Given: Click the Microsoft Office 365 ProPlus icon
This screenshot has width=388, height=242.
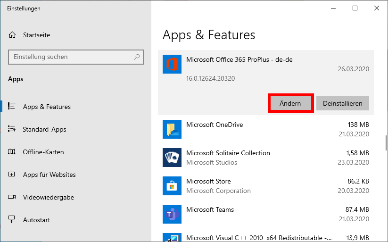Looking at the screenshot, I should (x=172, y=64).
